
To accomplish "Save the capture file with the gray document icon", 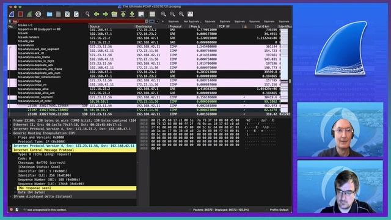I will (x=59, y=14).
